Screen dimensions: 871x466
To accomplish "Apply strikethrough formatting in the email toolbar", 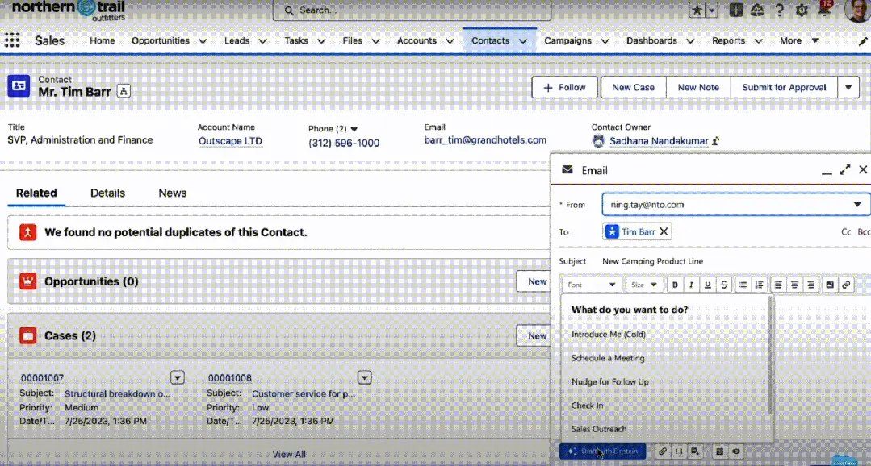I will pos(724,285).
